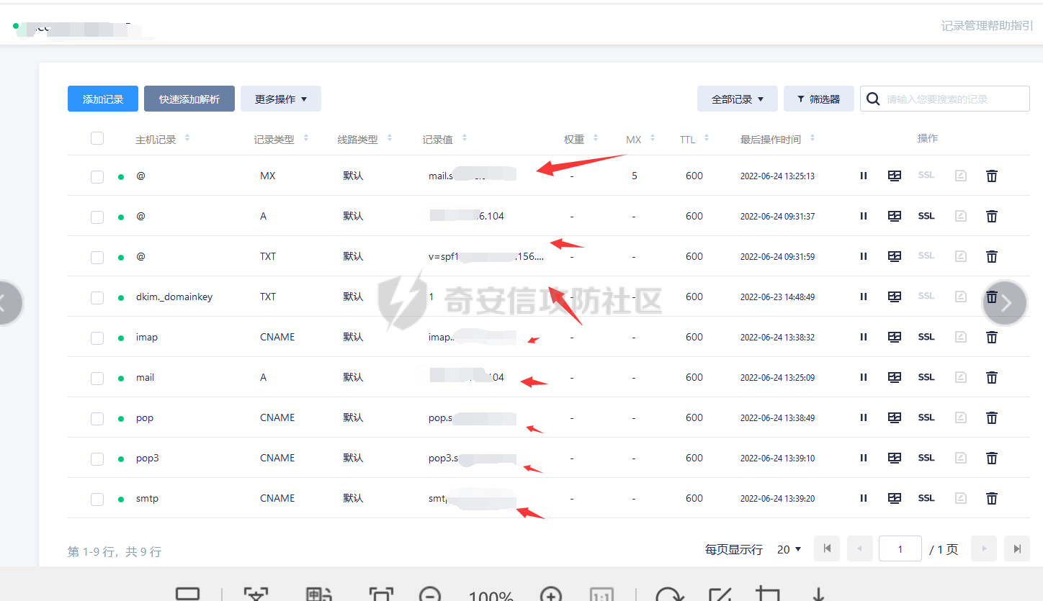This screenshot has width=1043, height=601.
Task: Toggle the select-all records checkbox
Action: [x=97, y=139]
